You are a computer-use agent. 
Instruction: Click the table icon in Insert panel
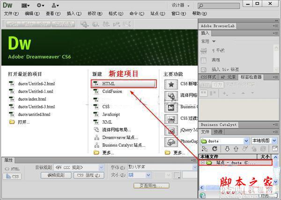pyautogui.click(x=204, y=60)
